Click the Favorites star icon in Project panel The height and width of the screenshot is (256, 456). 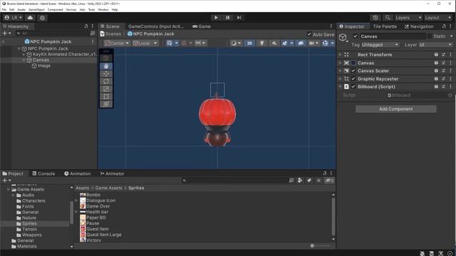pos(318,180)
